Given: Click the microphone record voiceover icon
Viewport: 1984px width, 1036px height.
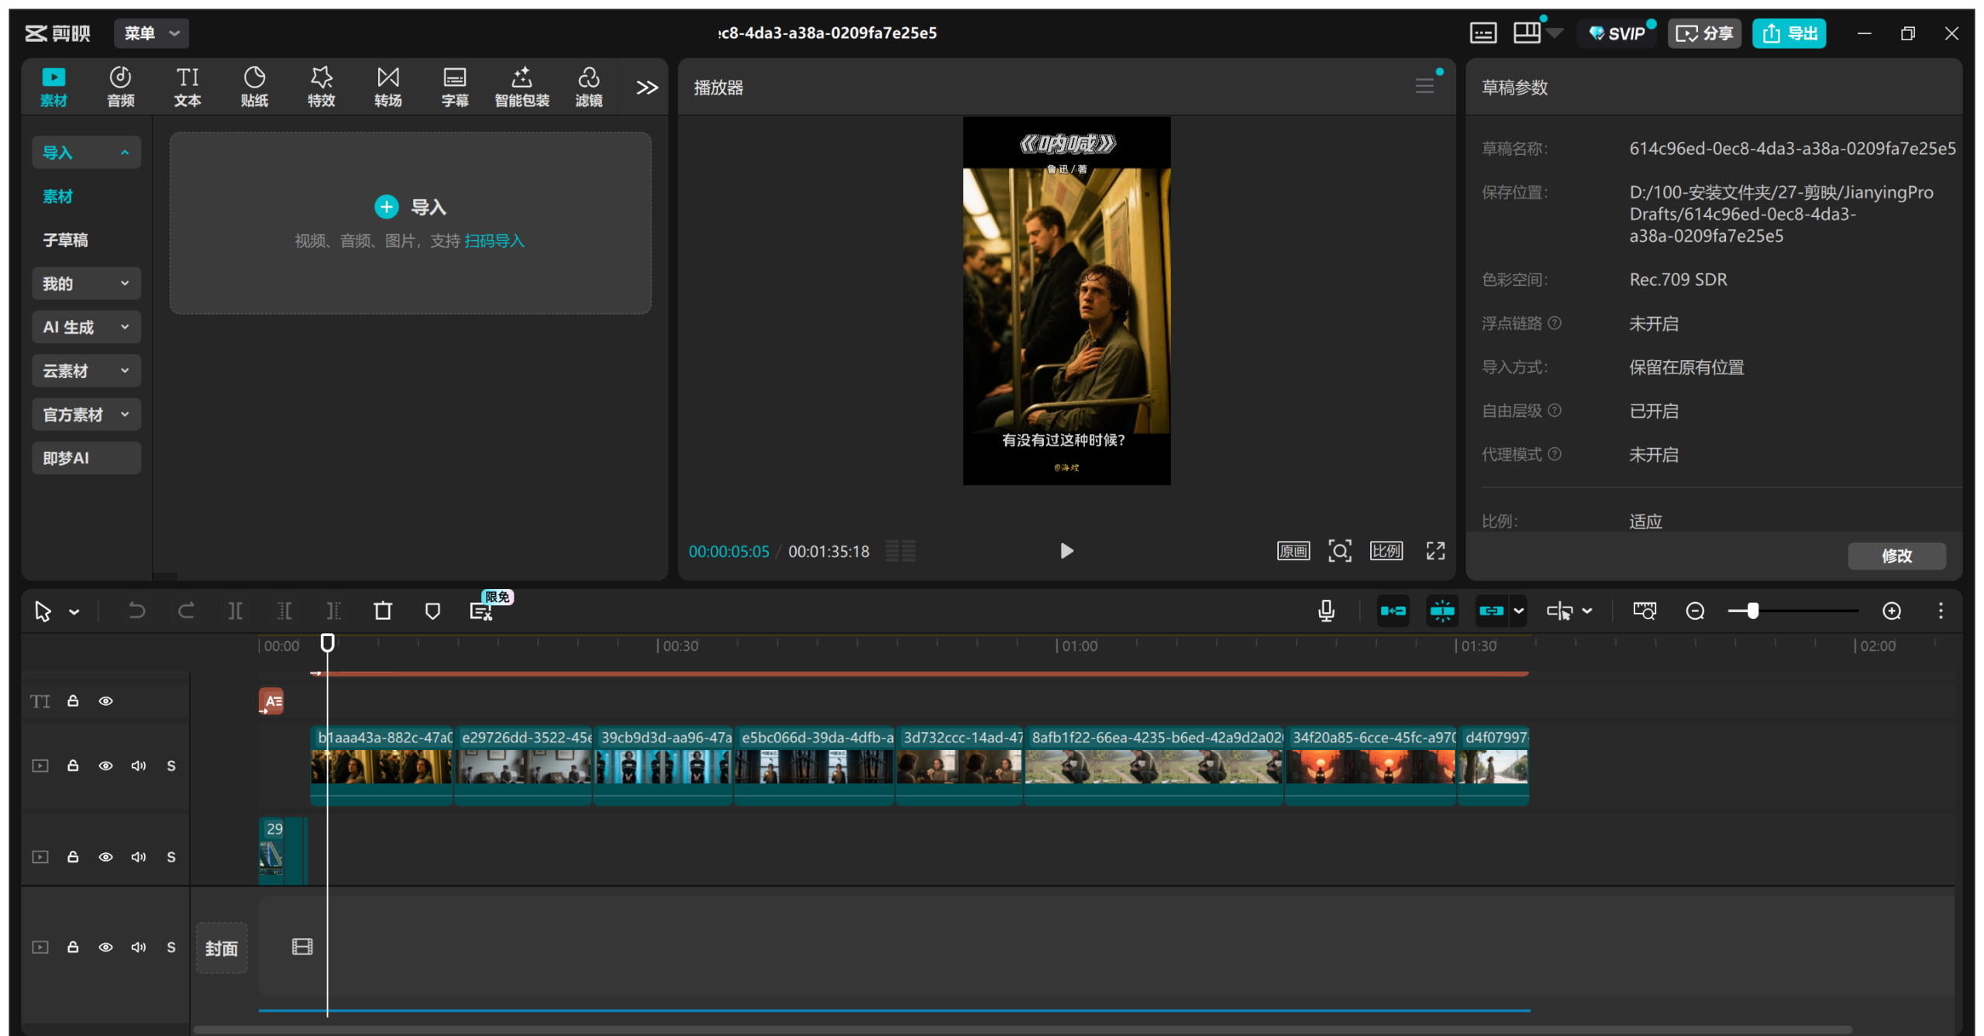Looking at the screenshot, I should [1326, 611].
